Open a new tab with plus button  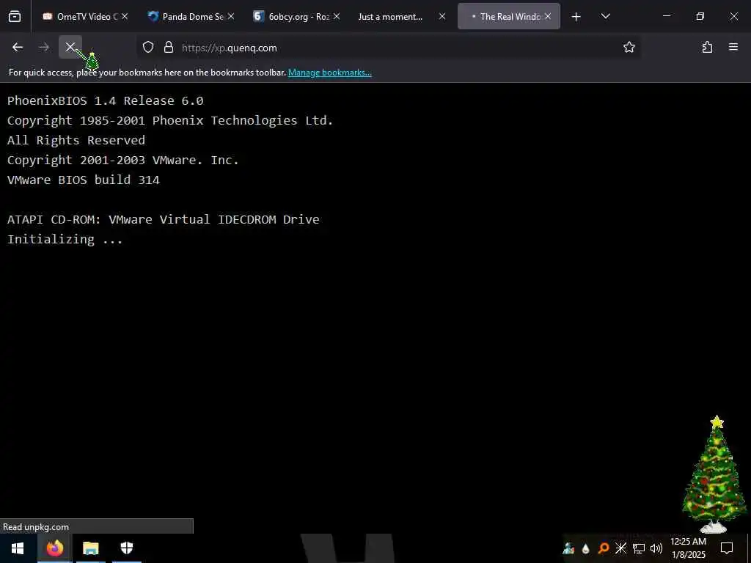[576, 17]
